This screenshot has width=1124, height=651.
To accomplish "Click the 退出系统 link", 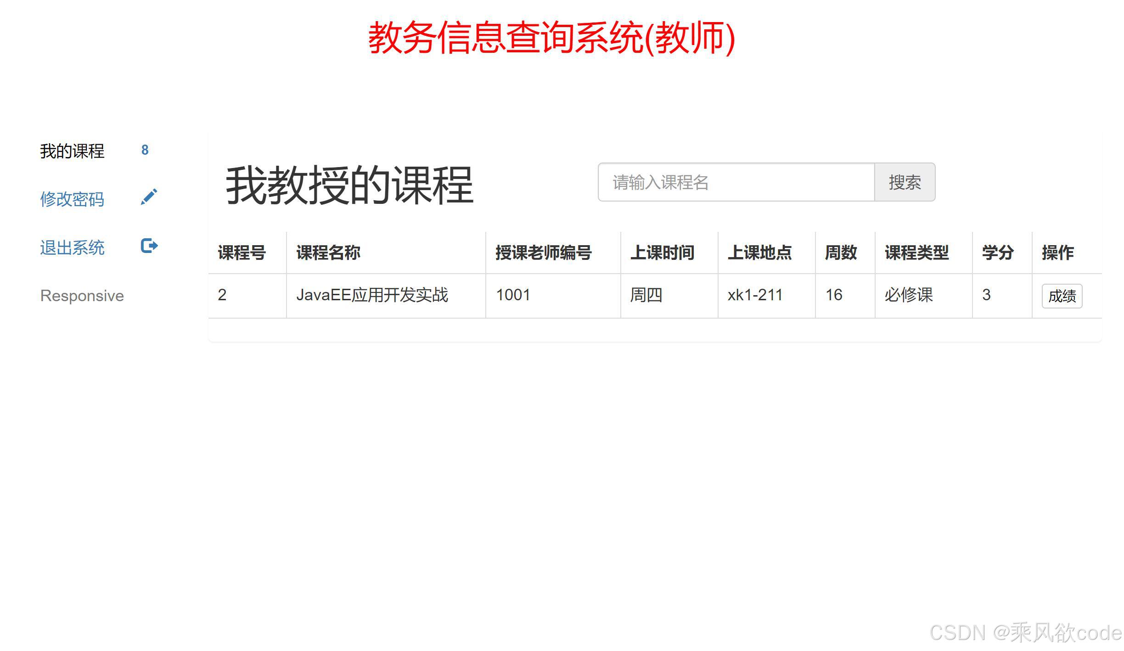I will [x=73, y=247].
